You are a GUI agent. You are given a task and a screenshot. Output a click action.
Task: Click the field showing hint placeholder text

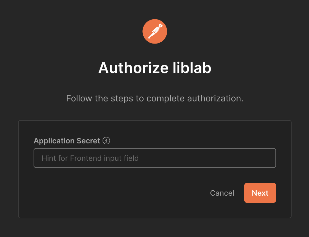[x=154, y=158]
